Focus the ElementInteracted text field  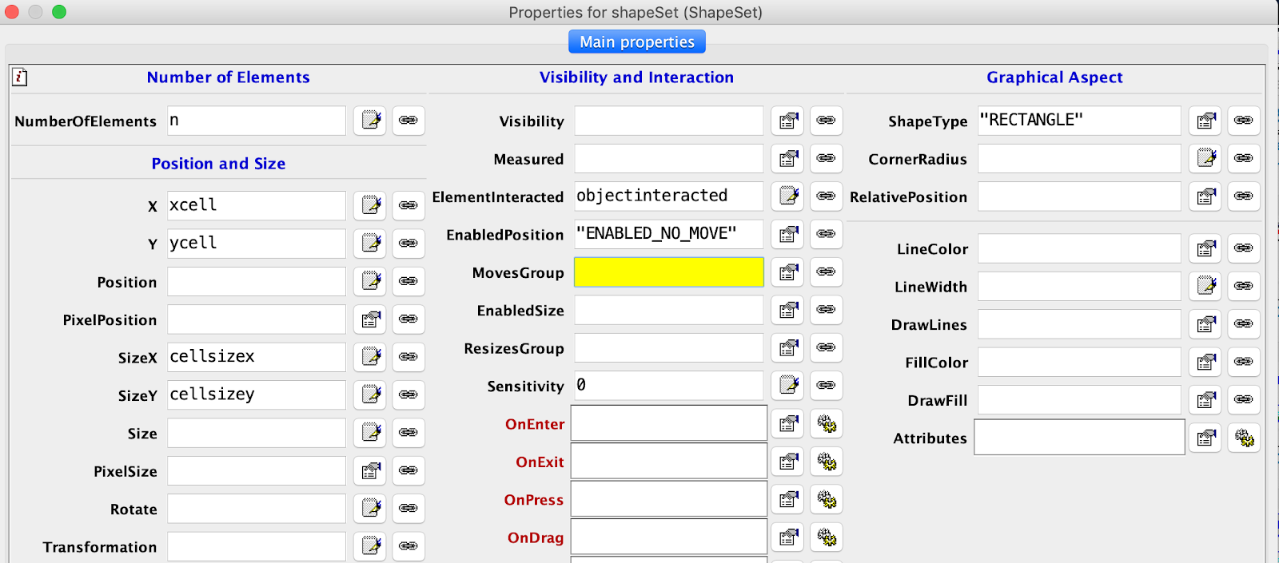pos(669,196)
